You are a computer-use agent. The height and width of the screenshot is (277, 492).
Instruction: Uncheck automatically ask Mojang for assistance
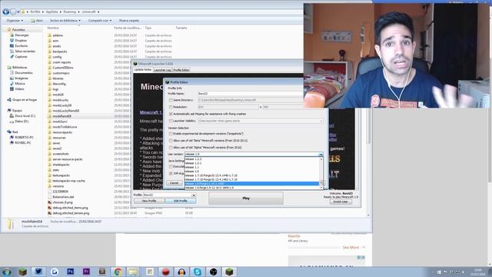(171, 114)
